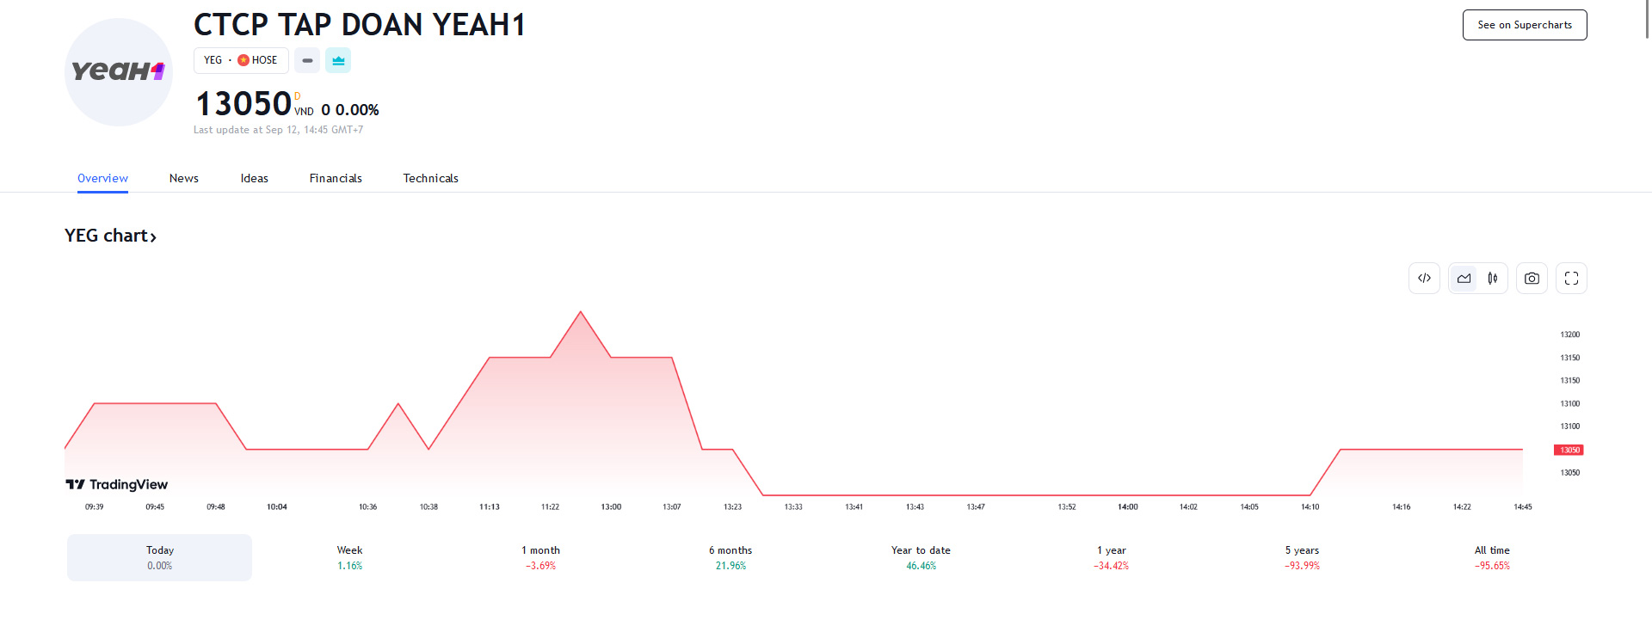
Task: Click the gray dash market status icon
Action: click(x=307, y=60)
